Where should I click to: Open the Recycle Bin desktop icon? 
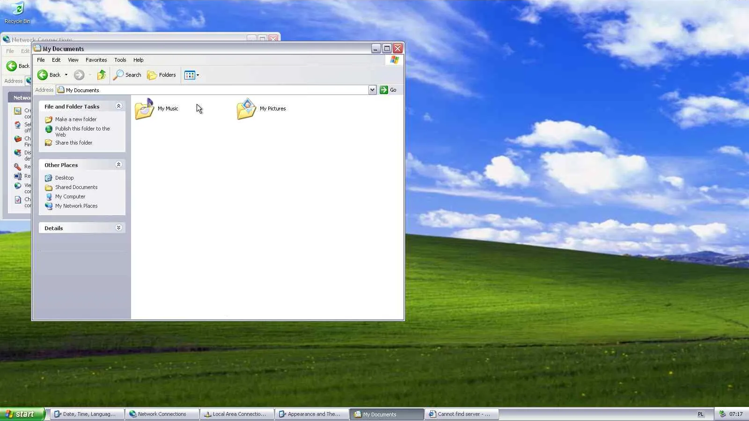17,13
